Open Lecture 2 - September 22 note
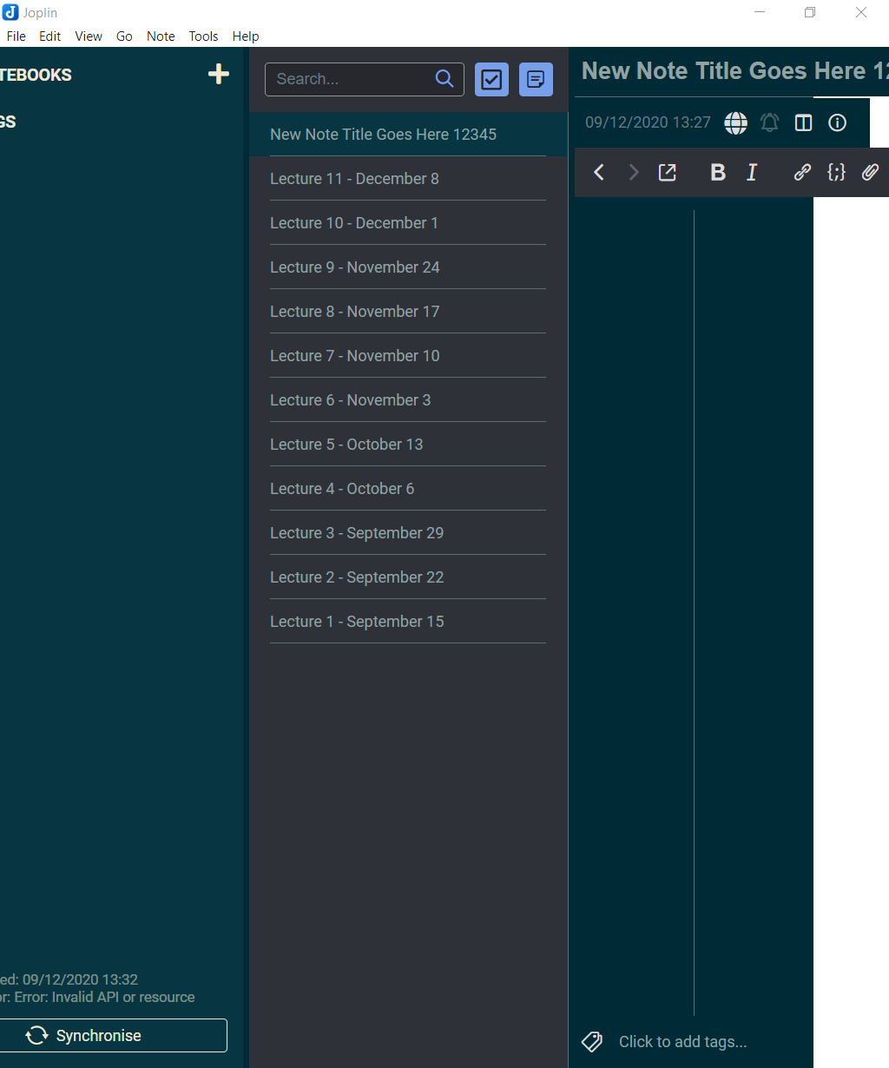Viewport: 889px width, 1068px height. tap(408, 577)
